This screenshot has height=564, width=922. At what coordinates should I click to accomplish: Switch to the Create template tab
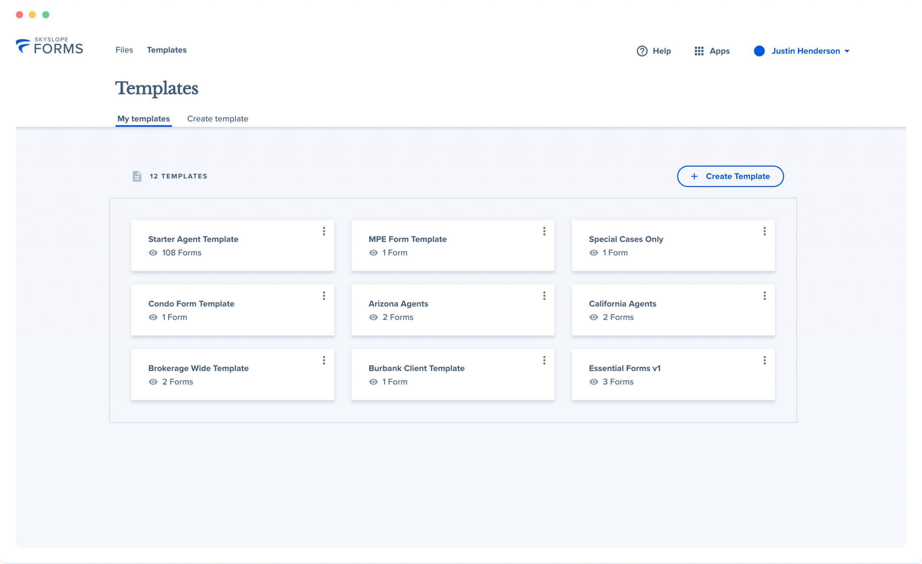(218, 119)
